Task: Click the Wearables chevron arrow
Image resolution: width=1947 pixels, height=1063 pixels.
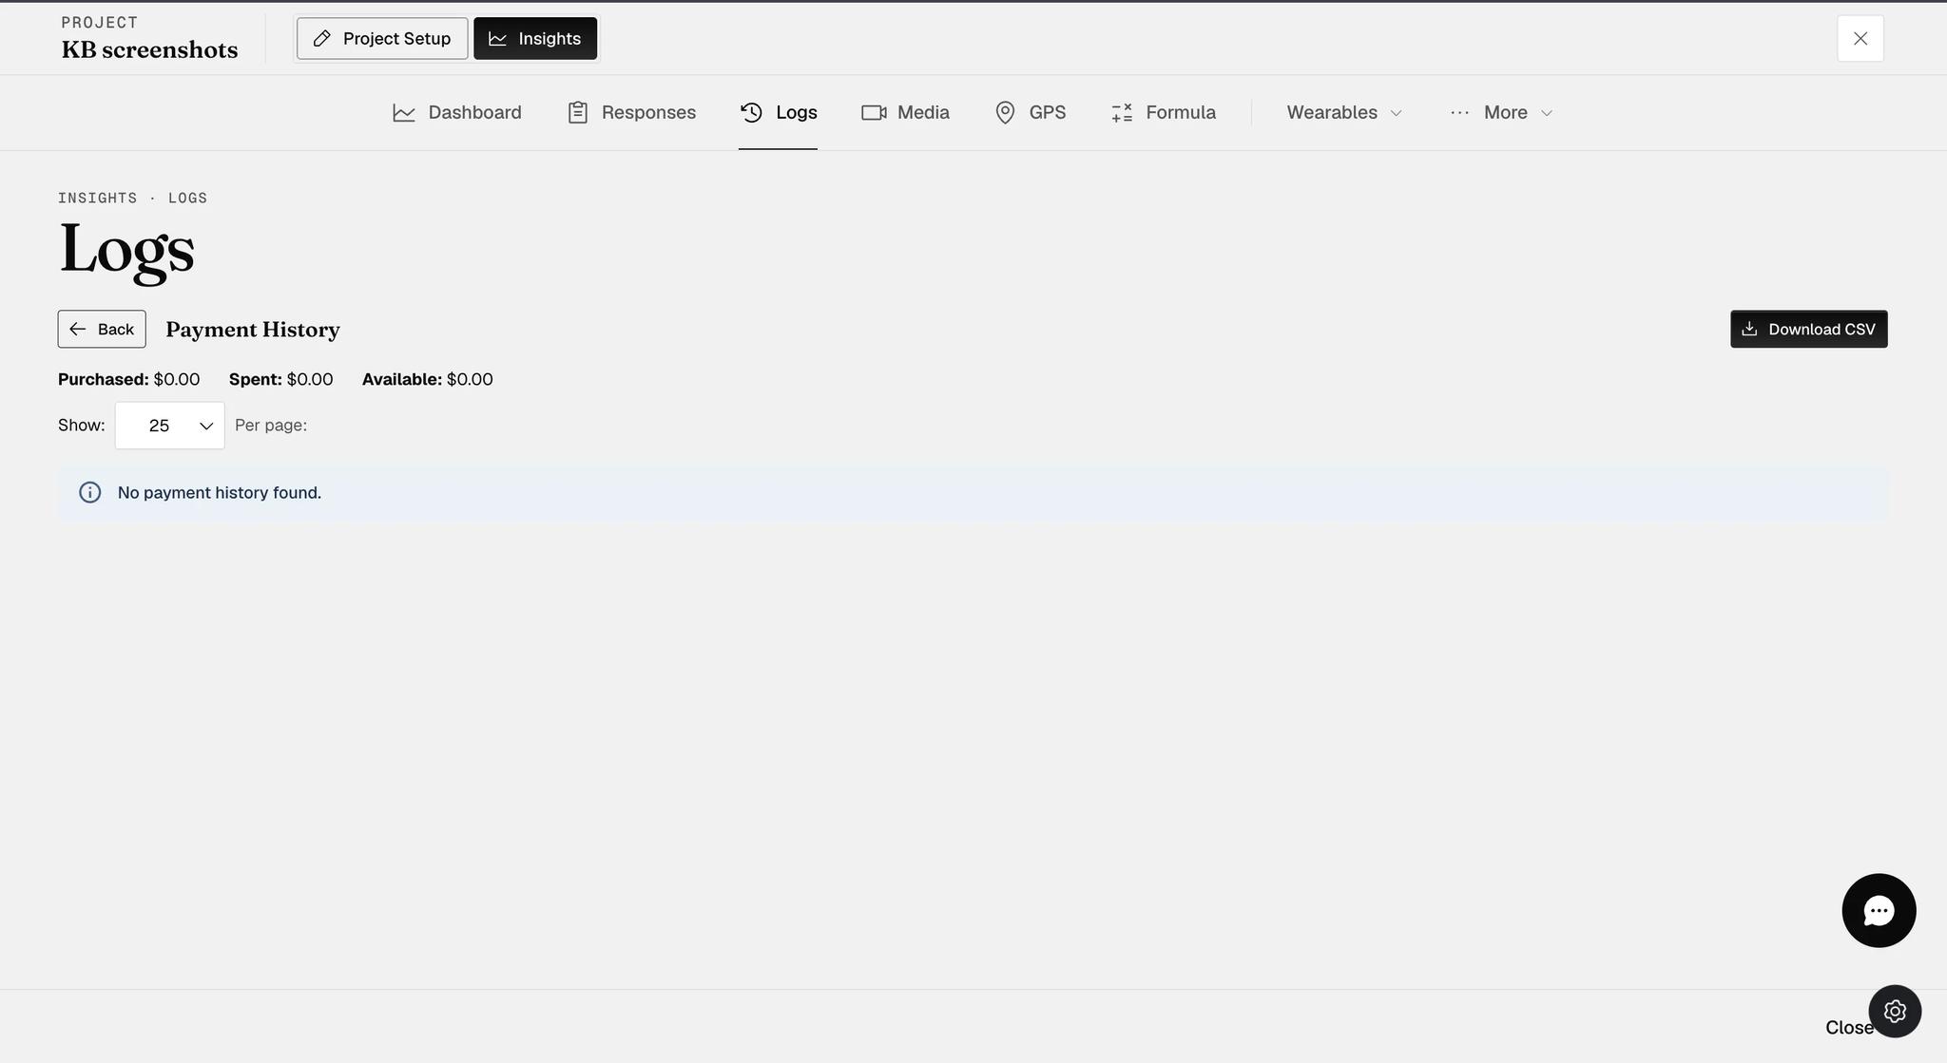Action: 1396,113
